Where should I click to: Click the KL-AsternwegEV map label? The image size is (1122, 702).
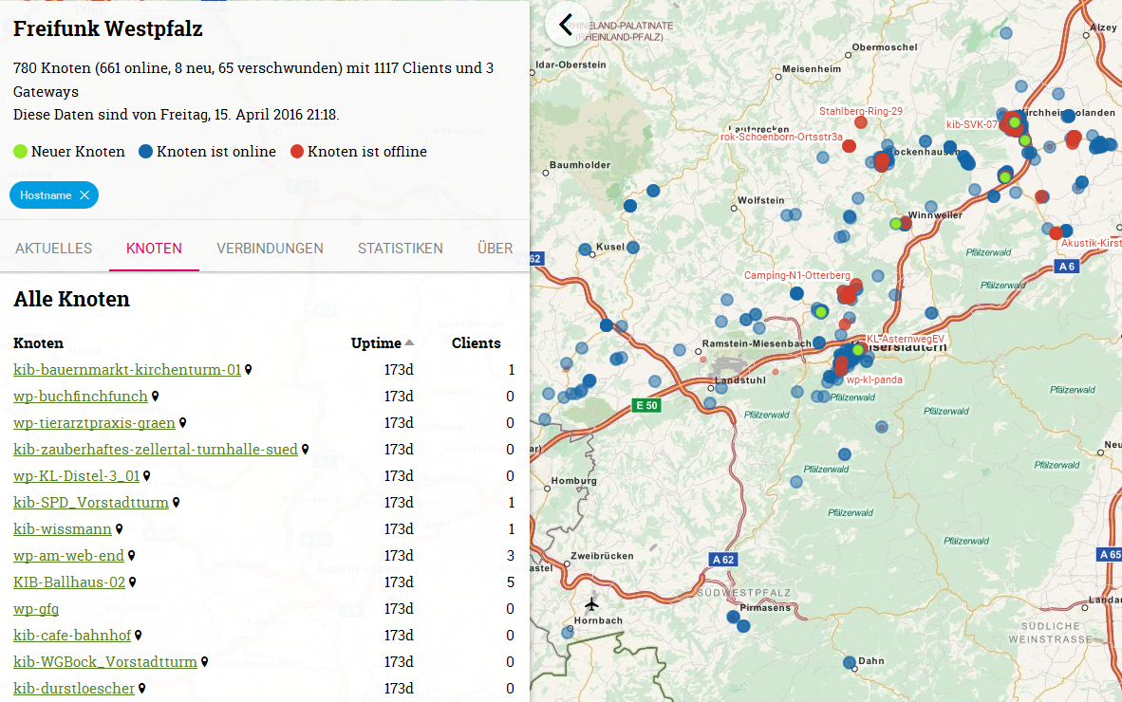[x=906, y=339]
